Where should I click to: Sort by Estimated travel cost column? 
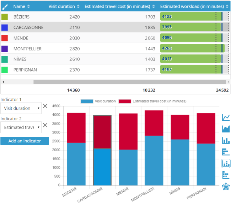pyautogui.click(x=120, y=6)
